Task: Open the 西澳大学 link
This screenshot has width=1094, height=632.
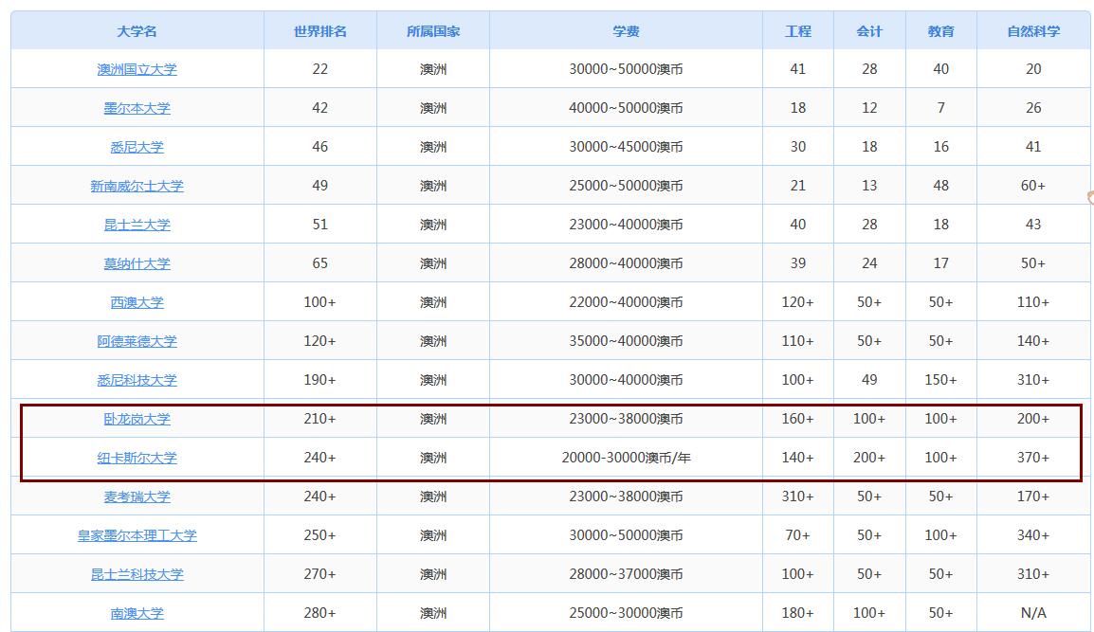Action: (x=137, y=302)
